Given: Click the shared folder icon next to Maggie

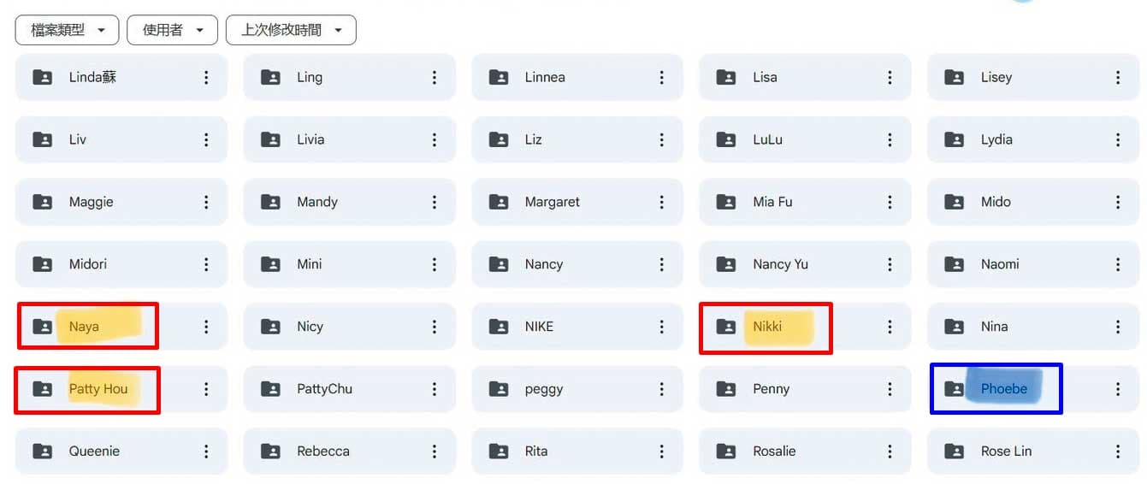Looking at the screenshot, I should click(x=42, y=202).
